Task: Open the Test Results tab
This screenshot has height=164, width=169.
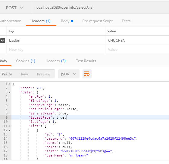Action: (x=86, y=61)
